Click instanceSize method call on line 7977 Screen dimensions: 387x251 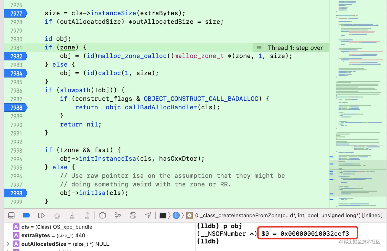[x=113, y=13]
